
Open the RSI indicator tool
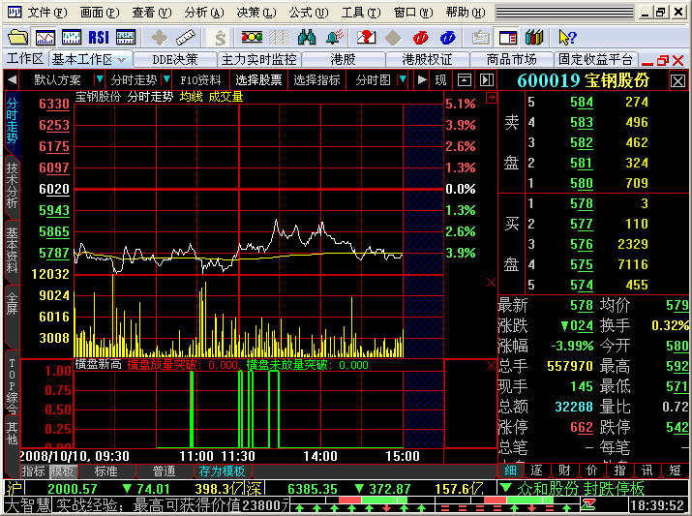99,38
